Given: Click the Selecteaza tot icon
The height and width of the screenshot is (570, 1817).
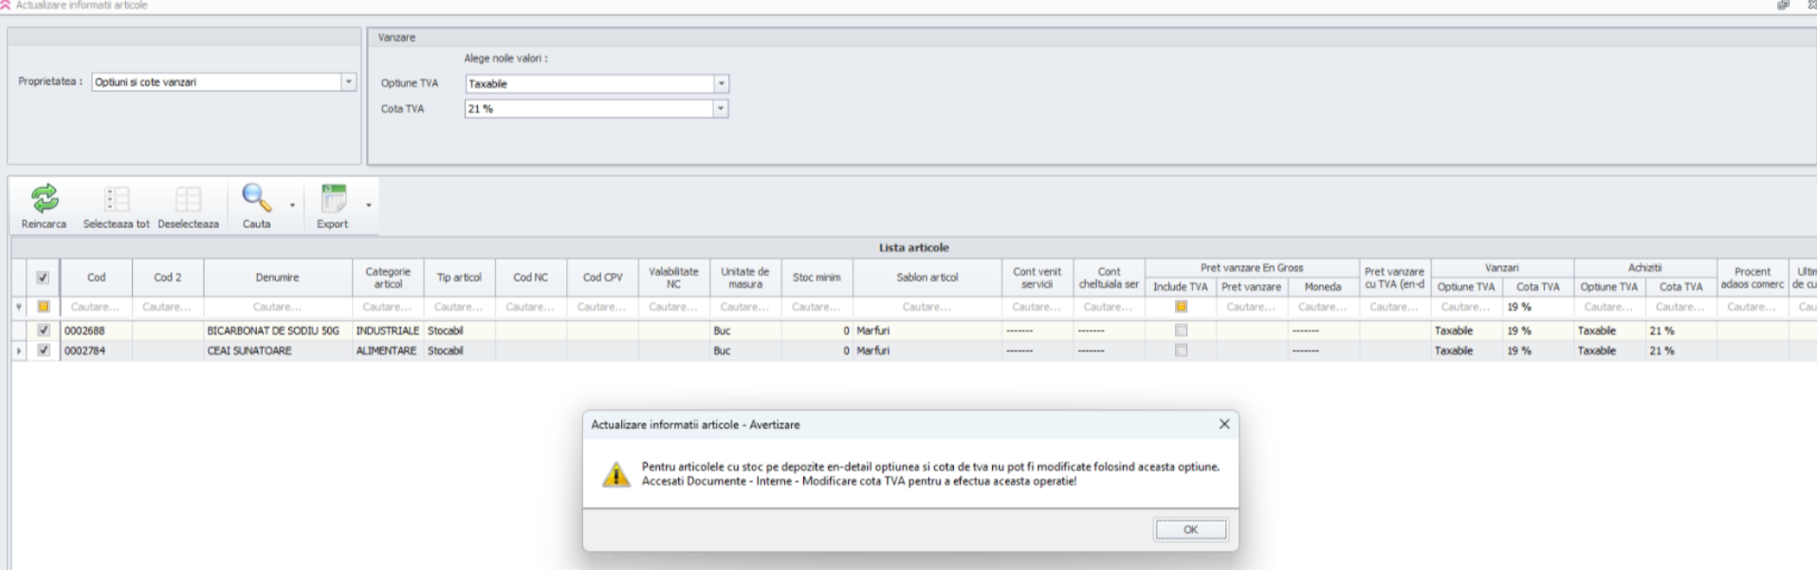Looking at the screenshot, I should pos(116,199).
